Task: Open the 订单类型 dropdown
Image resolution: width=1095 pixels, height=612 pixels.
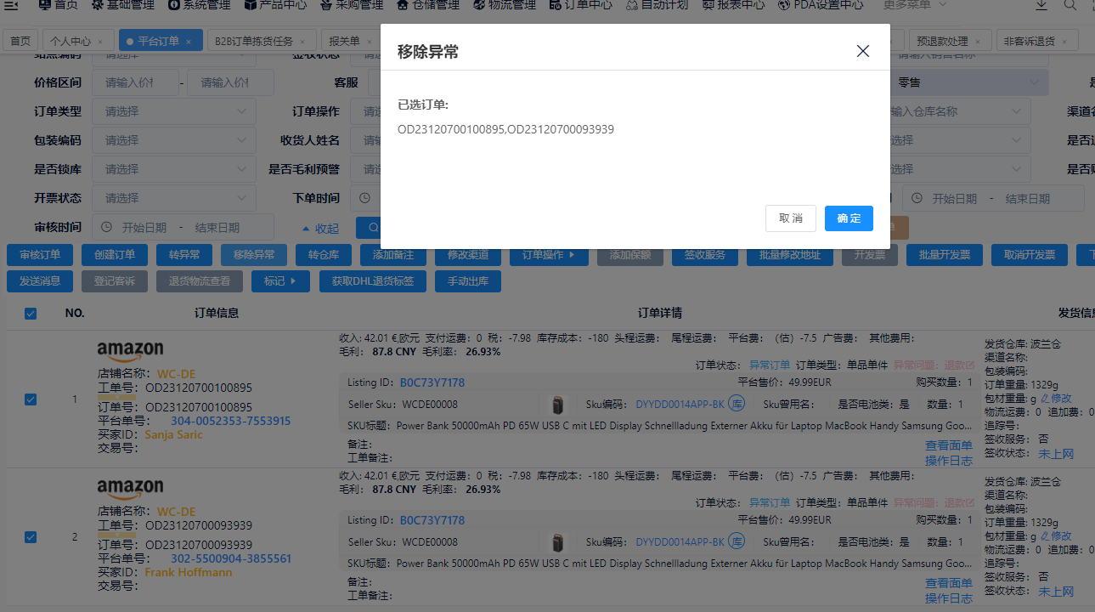Action: point(173,110)
